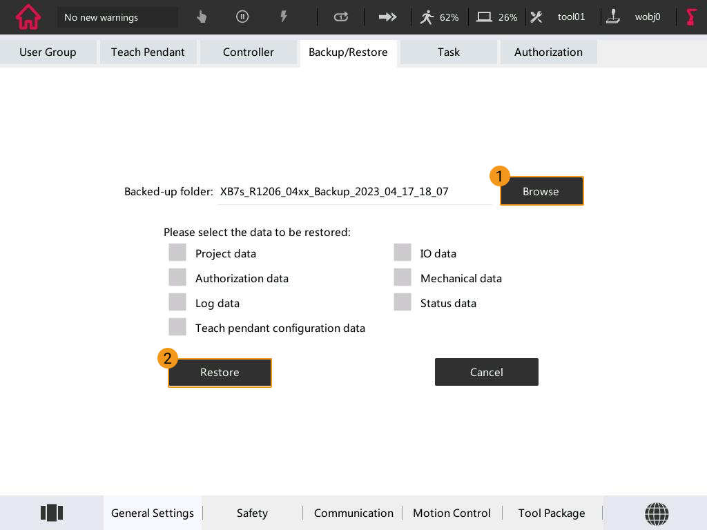Adjust the 62% running speed setting
Image resolution: width=707 pixels, height=530 pixels.
tap(440, 17)
